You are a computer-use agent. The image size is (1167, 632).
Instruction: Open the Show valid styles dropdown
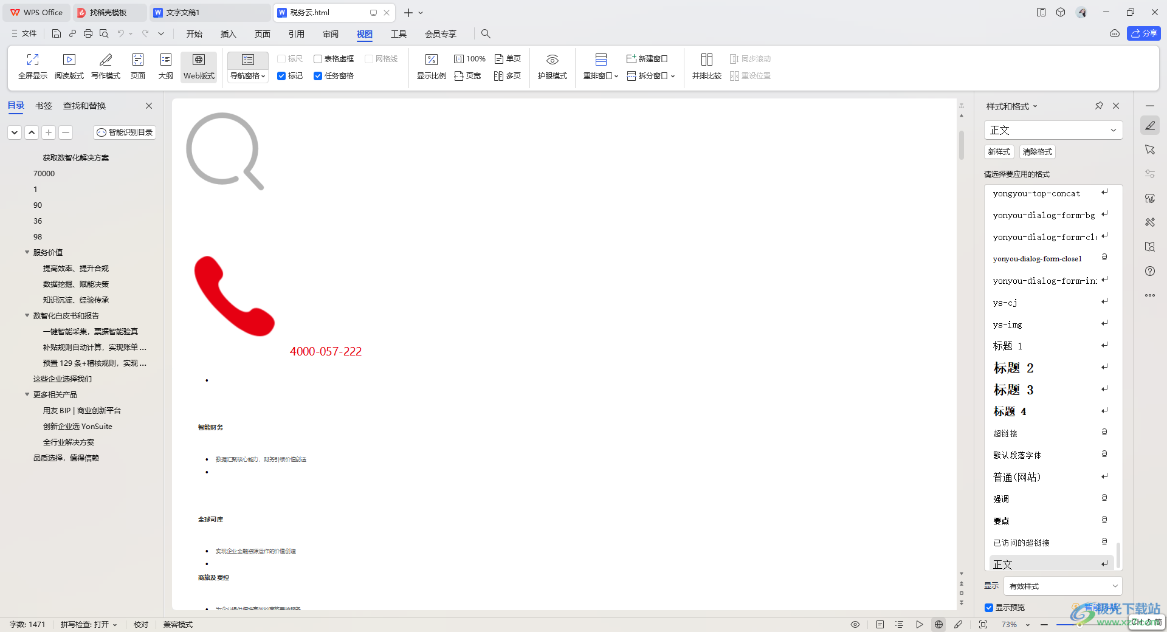pyautogui.click(x=1062, y=586)
